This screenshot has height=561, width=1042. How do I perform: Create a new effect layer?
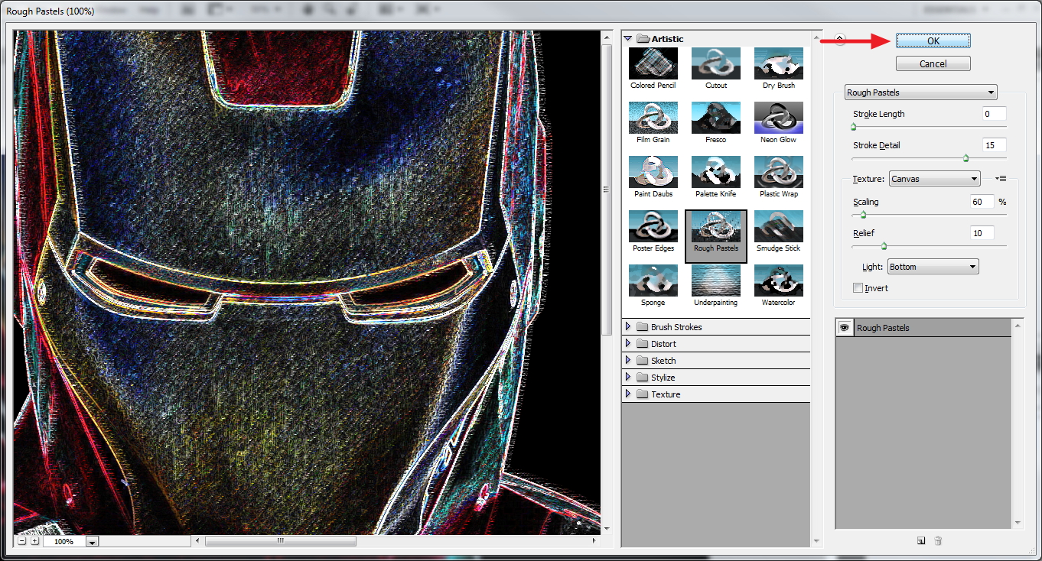[921, 541]
